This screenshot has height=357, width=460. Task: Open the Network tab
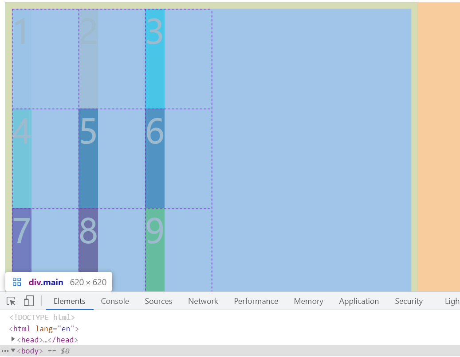tap(203, 301)
